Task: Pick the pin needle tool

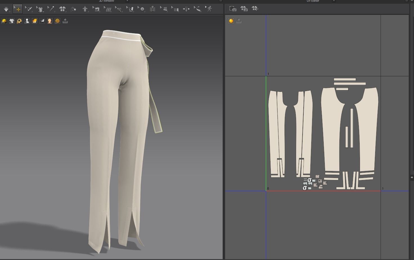Action: point(51,9)
